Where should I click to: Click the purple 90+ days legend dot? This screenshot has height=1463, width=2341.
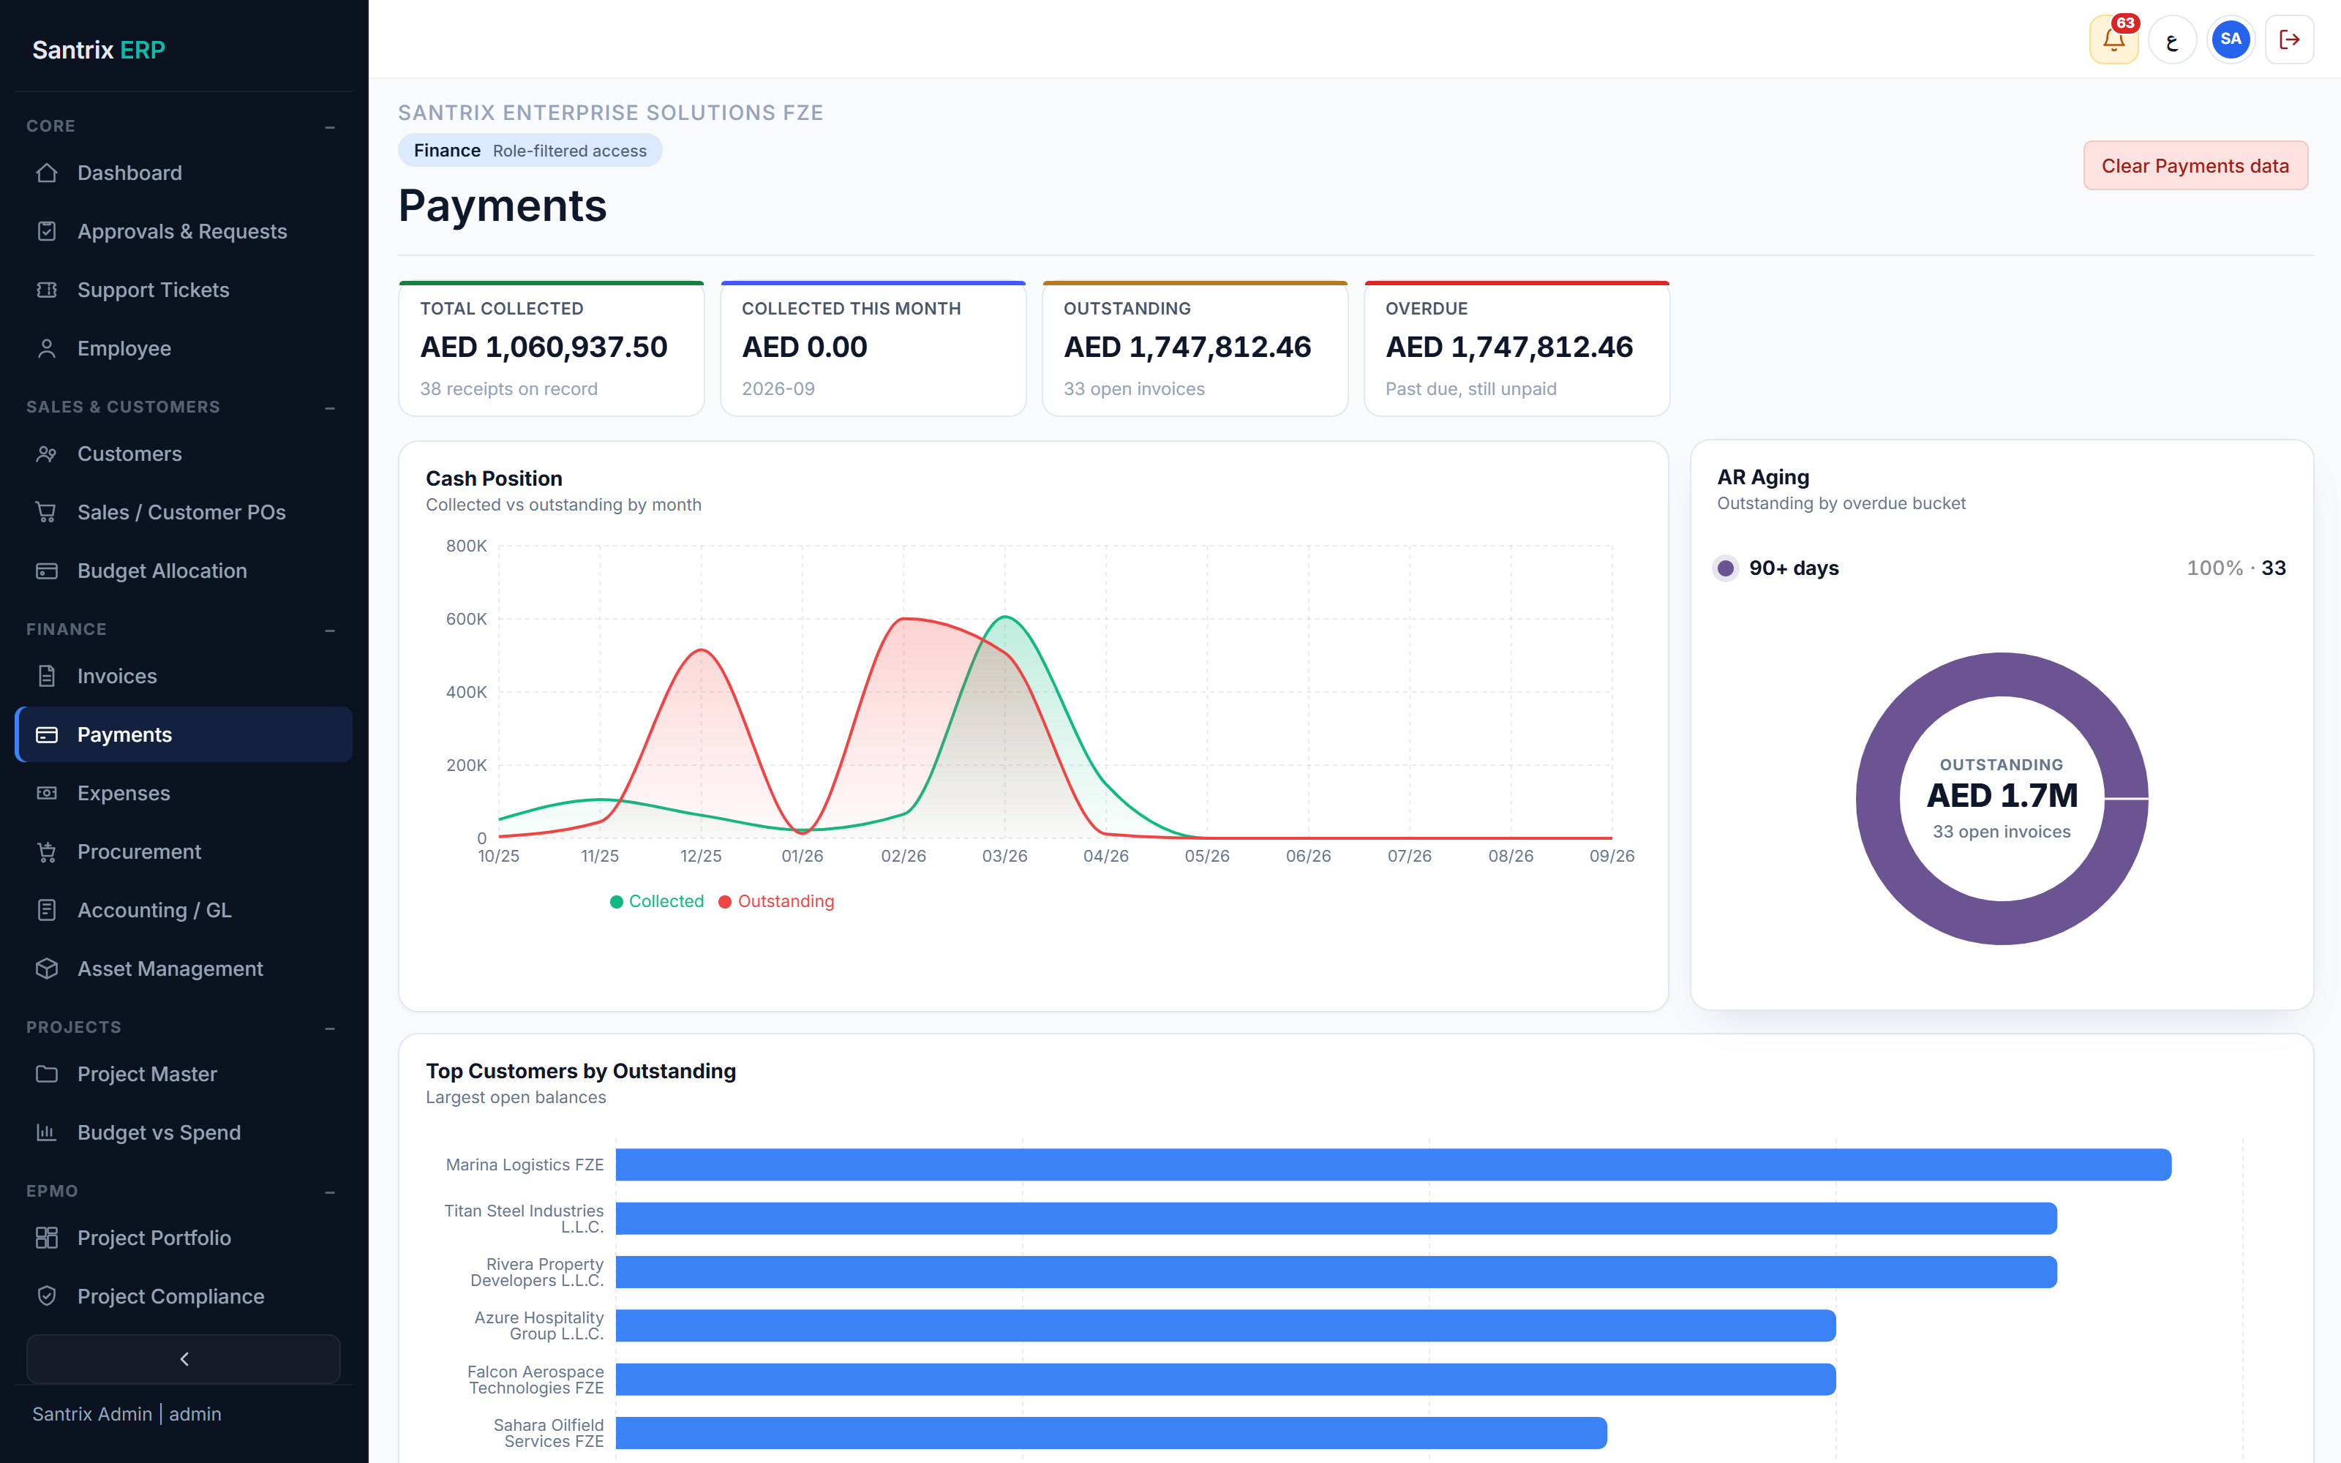(x=1726, y=568)
